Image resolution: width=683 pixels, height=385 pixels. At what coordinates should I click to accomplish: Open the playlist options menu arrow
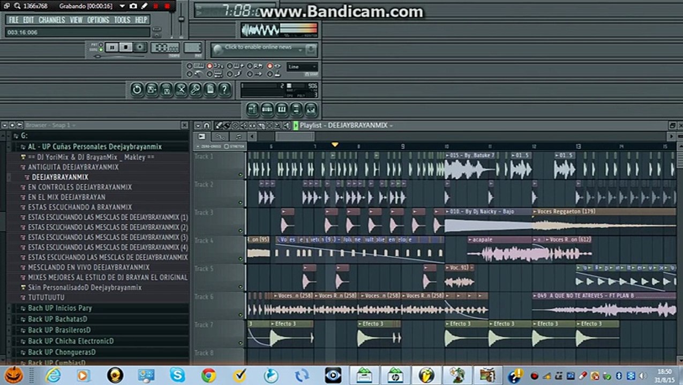coord(198,125)
